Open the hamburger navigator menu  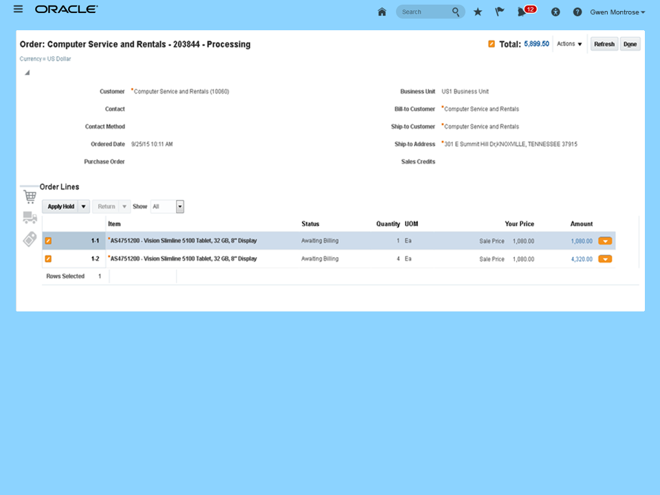pyautogui.click(x=18, y=9)
